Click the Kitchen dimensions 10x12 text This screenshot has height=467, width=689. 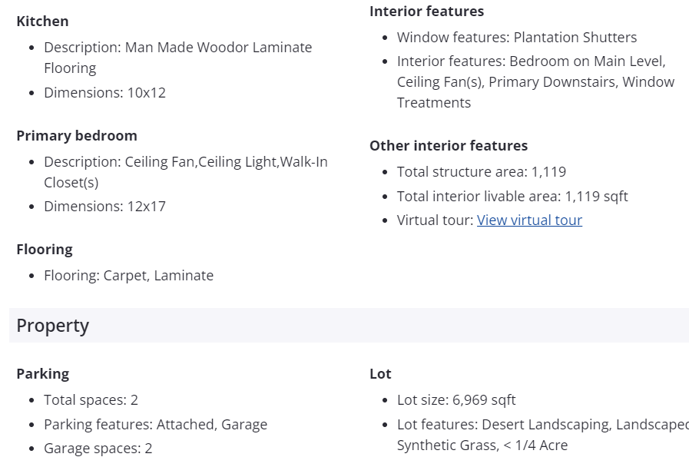[x=104, y=93]
